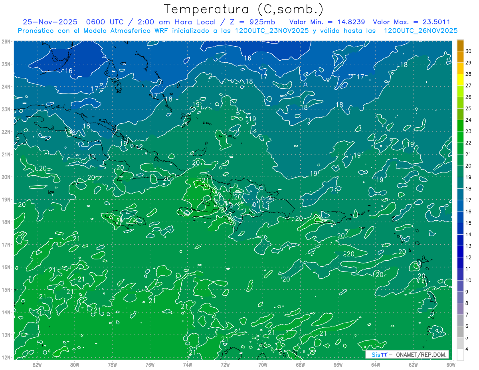Click the "19N" latitude axis label

pyautogui.click(x=6, y=199)
